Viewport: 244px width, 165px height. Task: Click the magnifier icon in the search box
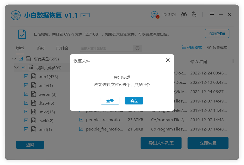click(x=138, y=48)
